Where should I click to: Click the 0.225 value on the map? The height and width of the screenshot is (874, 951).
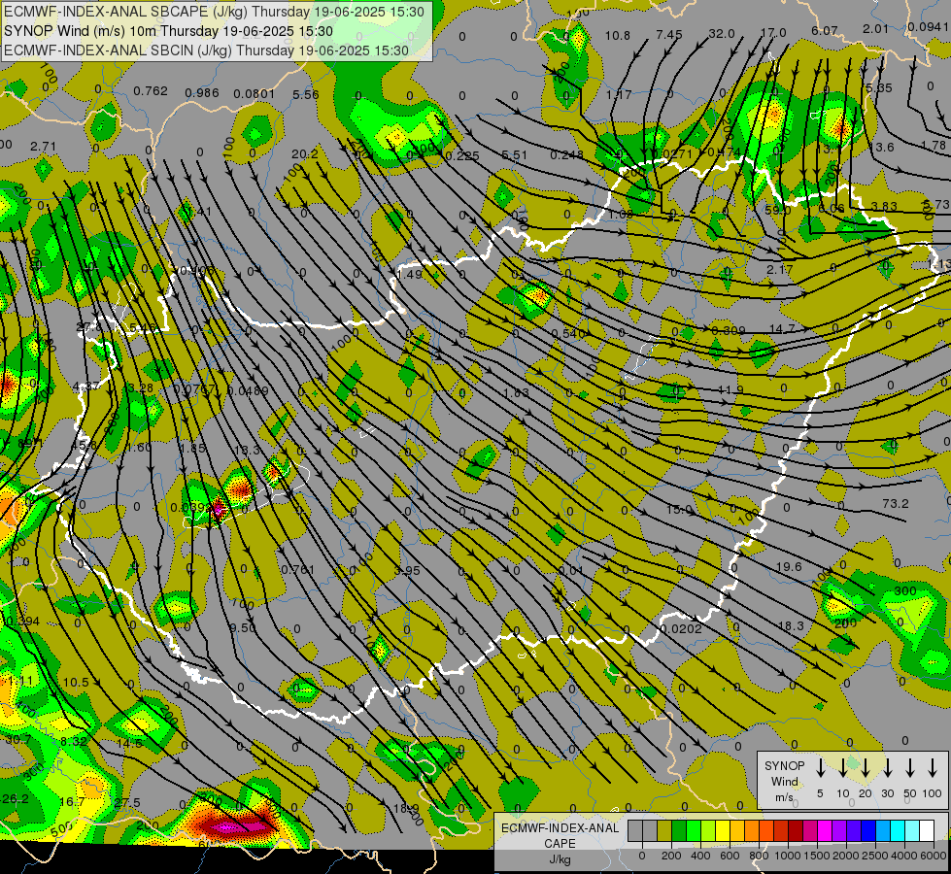pos(462,156)
